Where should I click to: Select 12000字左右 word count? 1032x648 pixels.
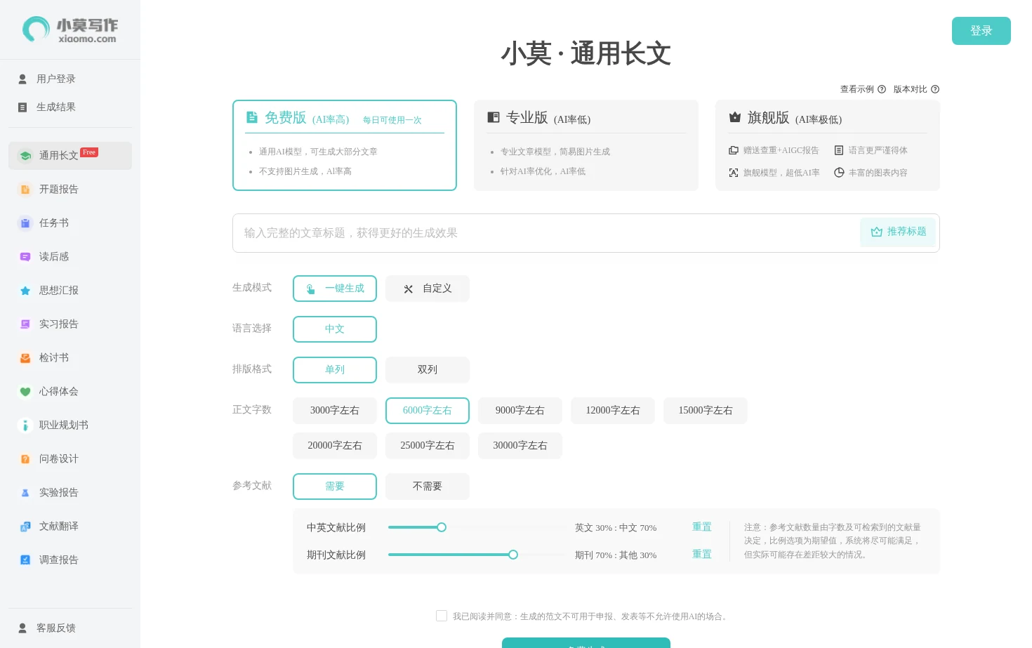(613, 411)
